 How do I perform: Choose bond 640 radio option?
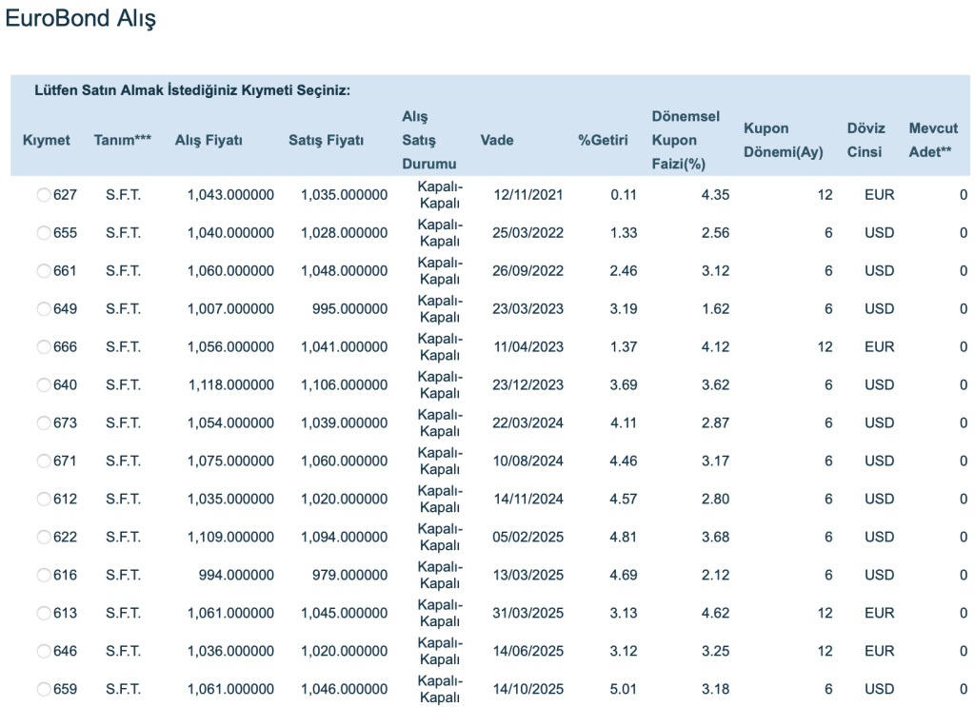[x=44, y=385]
